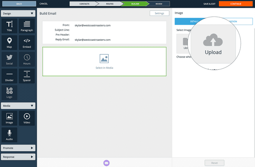Click the Upload cloud icon
The width and height of the screenshot is (255, 167).
213,40
